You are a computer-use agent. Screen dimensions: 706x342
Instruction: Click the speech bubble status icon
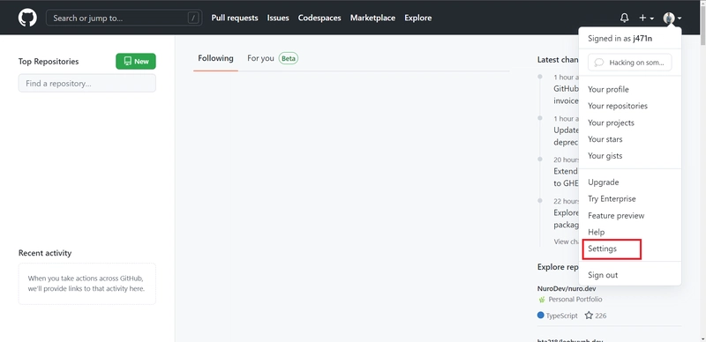(x=599, y=63)
